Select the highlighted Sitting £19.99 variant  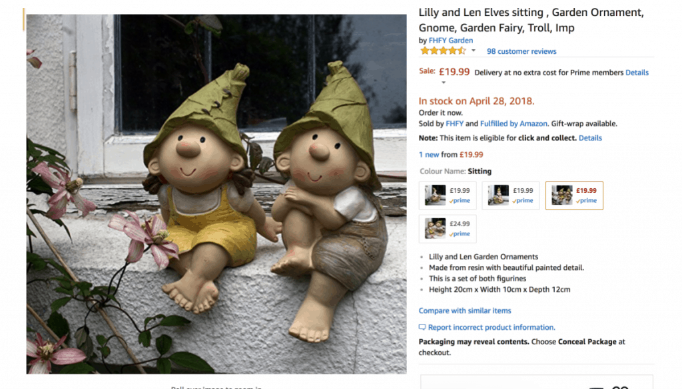click(574, 195)
